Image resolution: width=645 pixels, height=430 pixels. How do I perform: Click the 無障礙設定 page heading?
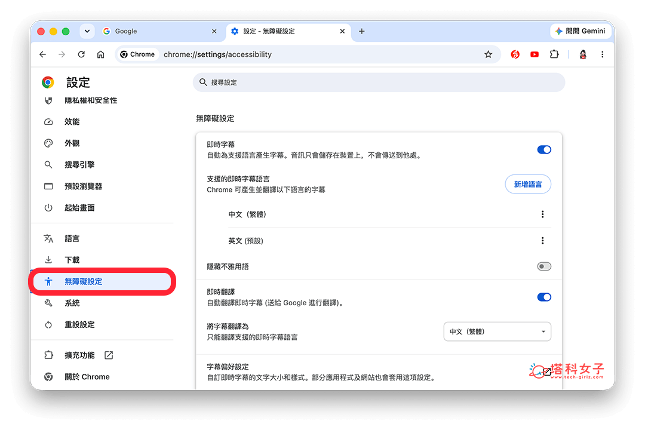[215, 118]
